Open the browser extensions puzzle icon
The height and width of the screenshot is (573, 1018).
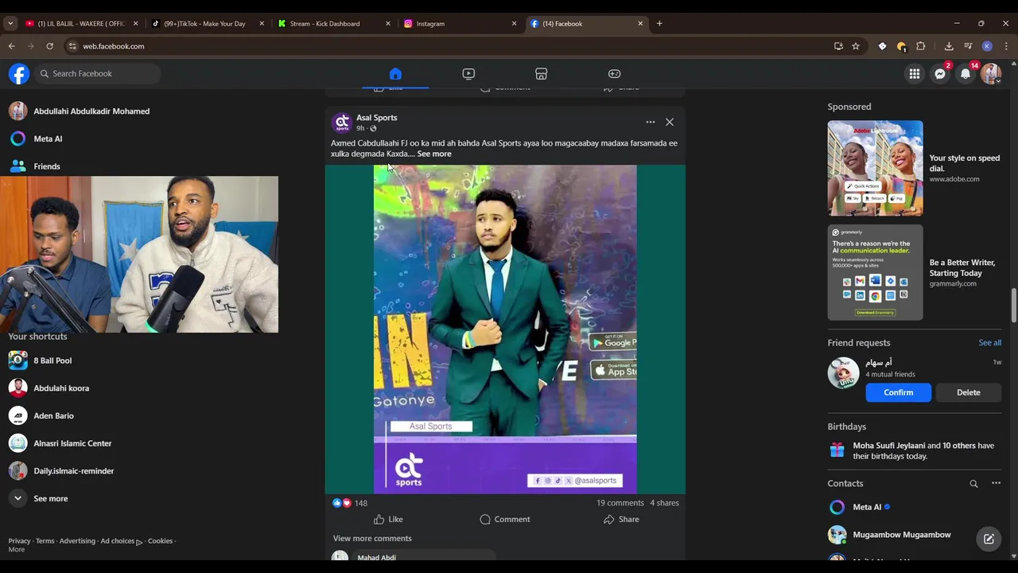(921, 46)
